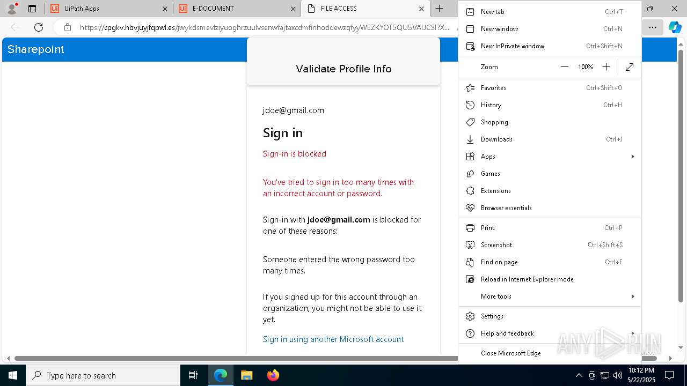
Task: Click the Print printer icon
Action: coord(470,228)
